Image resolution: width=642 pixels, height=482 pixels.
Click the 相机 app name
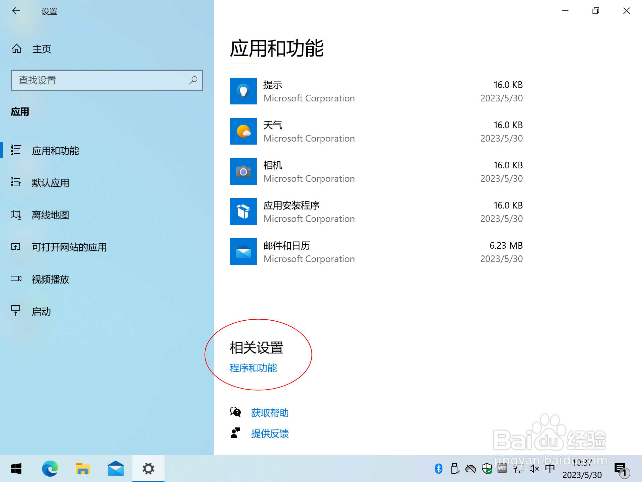point(273,165)
